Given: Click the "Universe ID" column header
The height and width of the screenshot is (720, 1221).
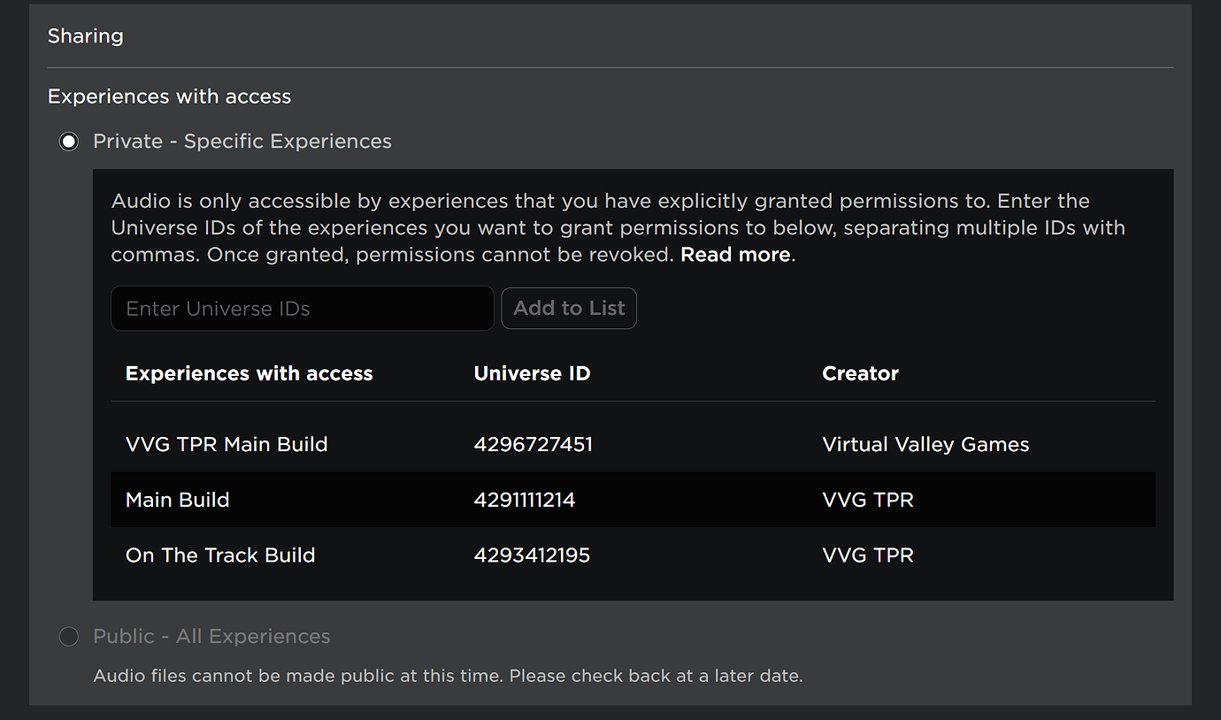Looking at the screenshot, I should point(532,372).
